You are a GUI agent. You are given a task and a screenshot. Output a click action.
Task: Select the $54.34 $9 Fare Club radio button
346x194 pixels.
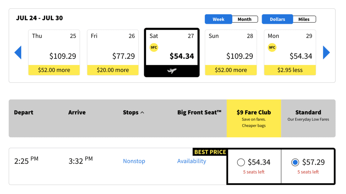[241, 163]
